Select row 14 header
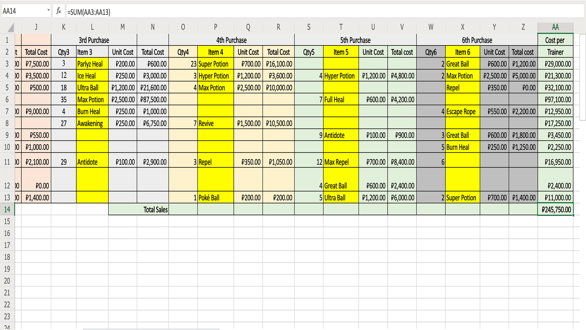This screenshot has width=586, height=330. tap(7, 210)
